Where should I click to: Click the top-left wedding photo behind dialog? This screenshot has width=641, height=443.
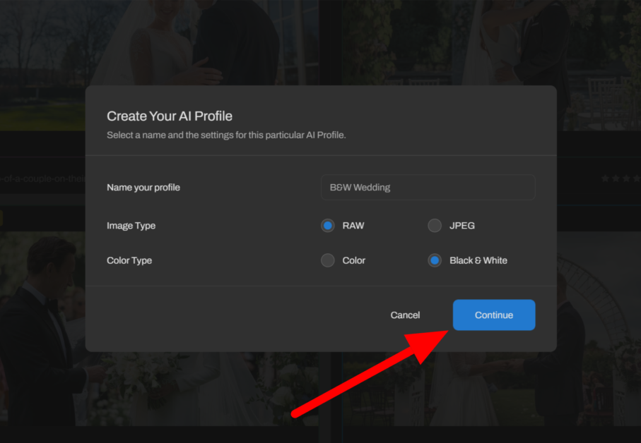coord(155,42)
